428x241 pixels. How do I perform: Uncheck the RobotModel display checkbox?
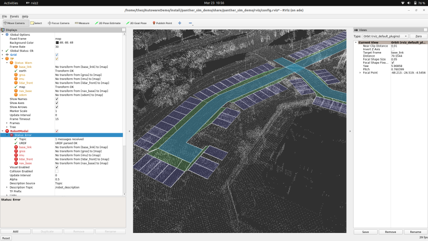pyautogui.click(x=57, y=131)
